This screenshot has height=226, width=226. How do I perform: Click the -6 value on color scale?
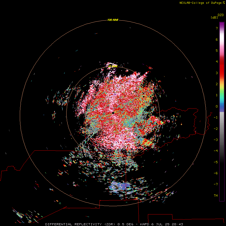tap(216, 173)
